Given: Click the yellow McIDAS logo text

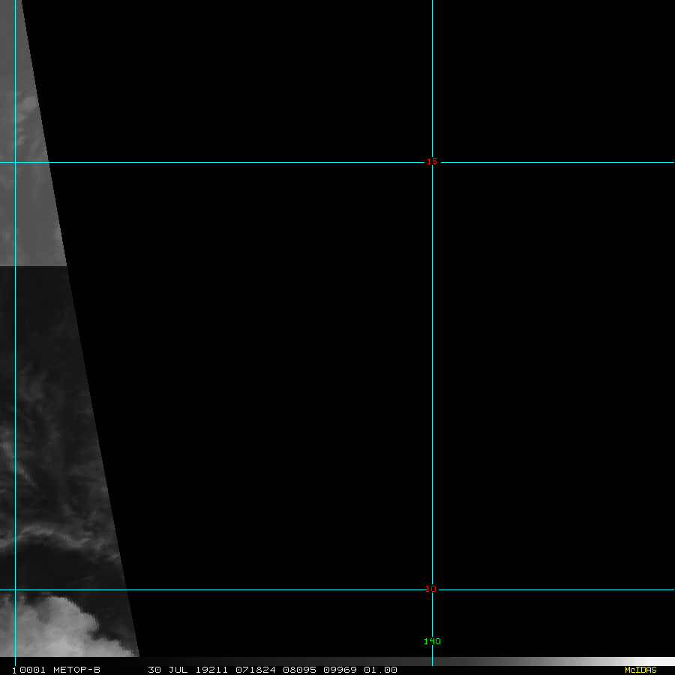Looking at the screenshot, I should pos(640,670).
